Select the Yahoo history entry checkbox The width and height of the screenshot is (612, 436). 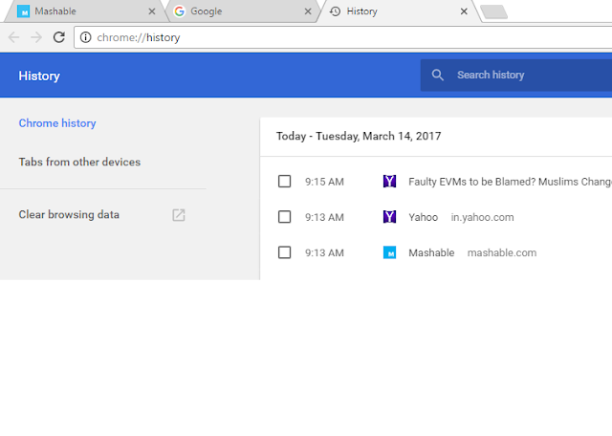coord(284,217)
